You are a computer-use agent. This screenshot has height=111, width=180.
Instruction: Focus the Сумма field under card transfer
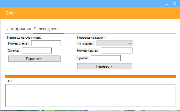pos(106,58)
